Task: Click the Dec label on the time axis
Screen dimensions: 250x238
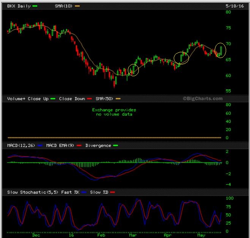Action: pyautogui.click(x=36, y=235)
